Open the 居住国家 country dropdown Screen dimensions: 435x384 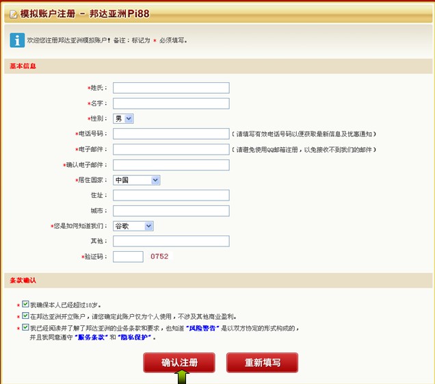(x=137, y=180)
